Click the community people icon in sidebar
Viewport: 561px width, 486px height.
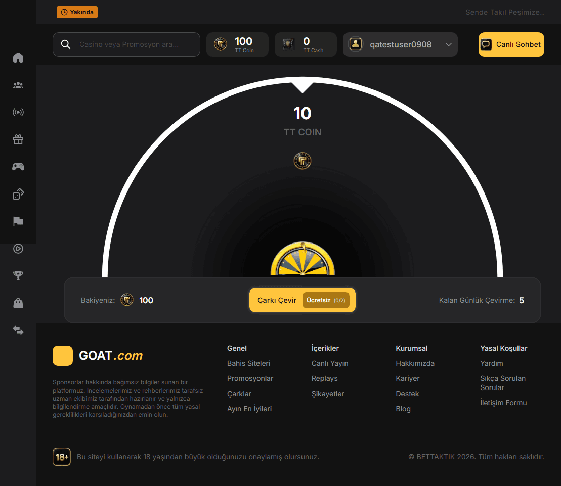tap(18, 85)
